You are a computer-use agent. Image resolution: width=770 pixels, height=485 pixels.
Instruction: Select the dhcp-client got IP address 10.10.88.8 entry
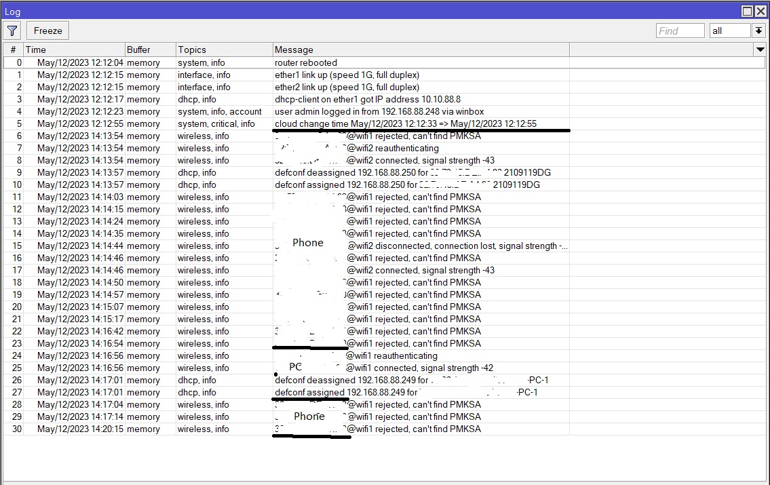click(384, 100)
